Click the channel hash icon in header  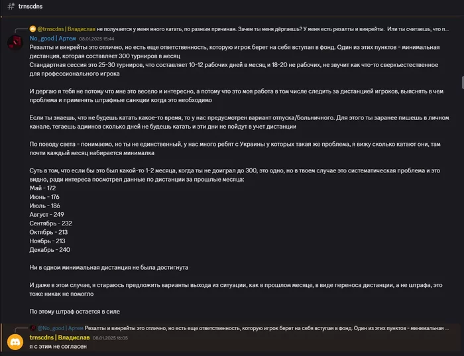click(x=10, y=7)
